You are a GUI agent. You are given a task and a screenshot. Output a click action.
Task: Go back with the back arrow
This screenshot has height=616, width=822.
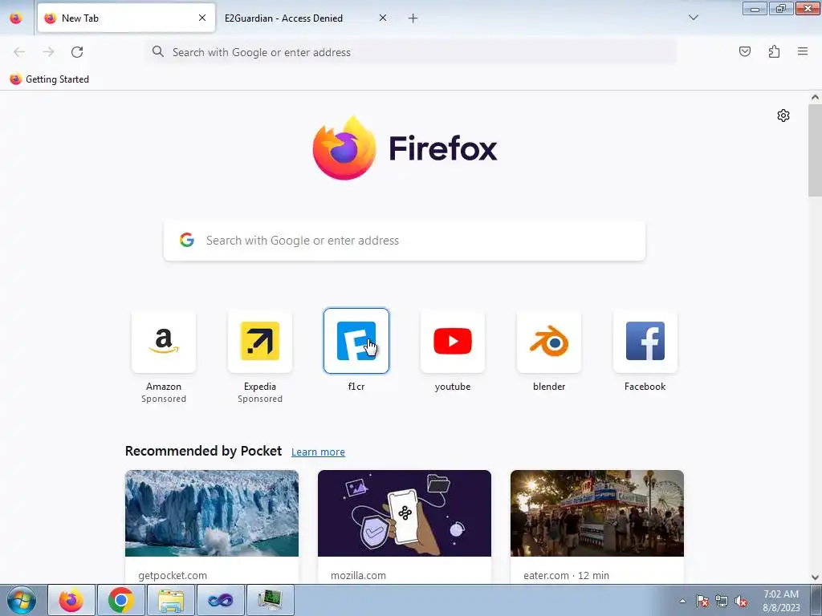pos(19,52)
